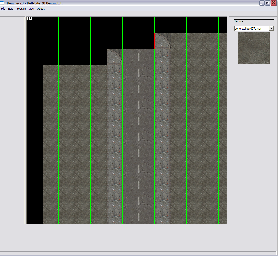Image resolution: width=278 pixels, height=256 pixels.
Task: Open the View menu
Action: [x=31, y=9]
